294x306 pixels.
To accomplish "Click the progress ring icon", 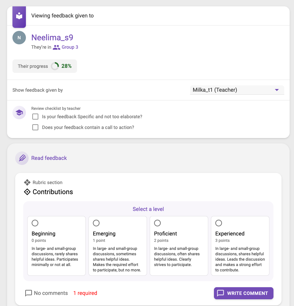I will (55, 66).
